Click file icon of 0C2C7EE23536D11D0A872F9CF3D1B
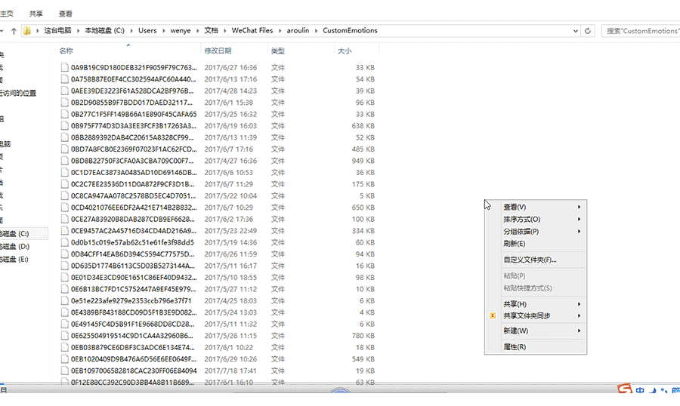Screen dimensions: 680x406 (65, 184)
